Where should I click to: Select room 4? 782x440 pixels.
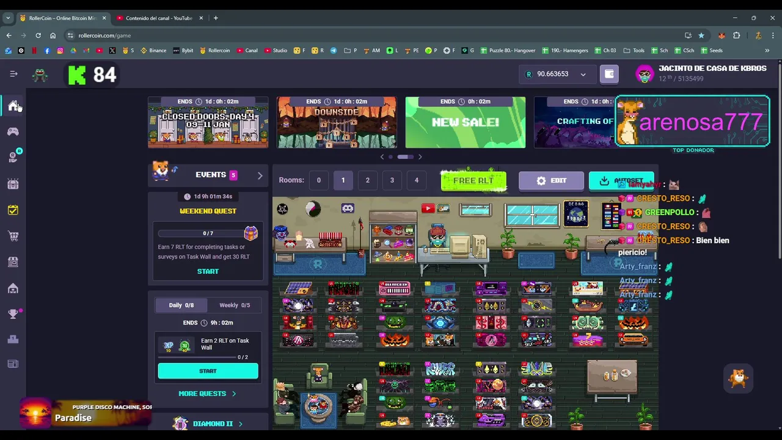point(417,180)
